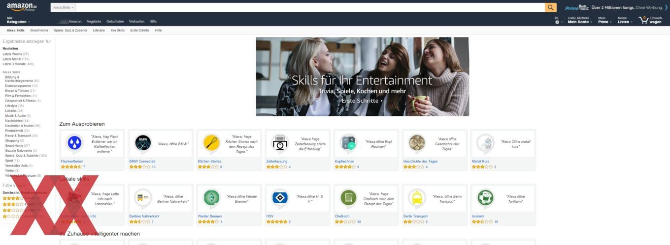Click the orange search magnifier button
The height and width of the screenshot is (245, 670).
pyautogui.click(x=551, y=7)
